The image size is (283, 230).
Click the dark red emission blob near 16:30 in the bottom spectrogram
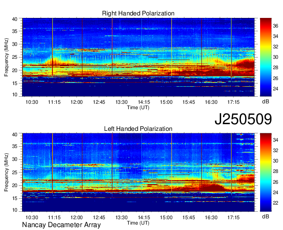[x=213, y=188]
